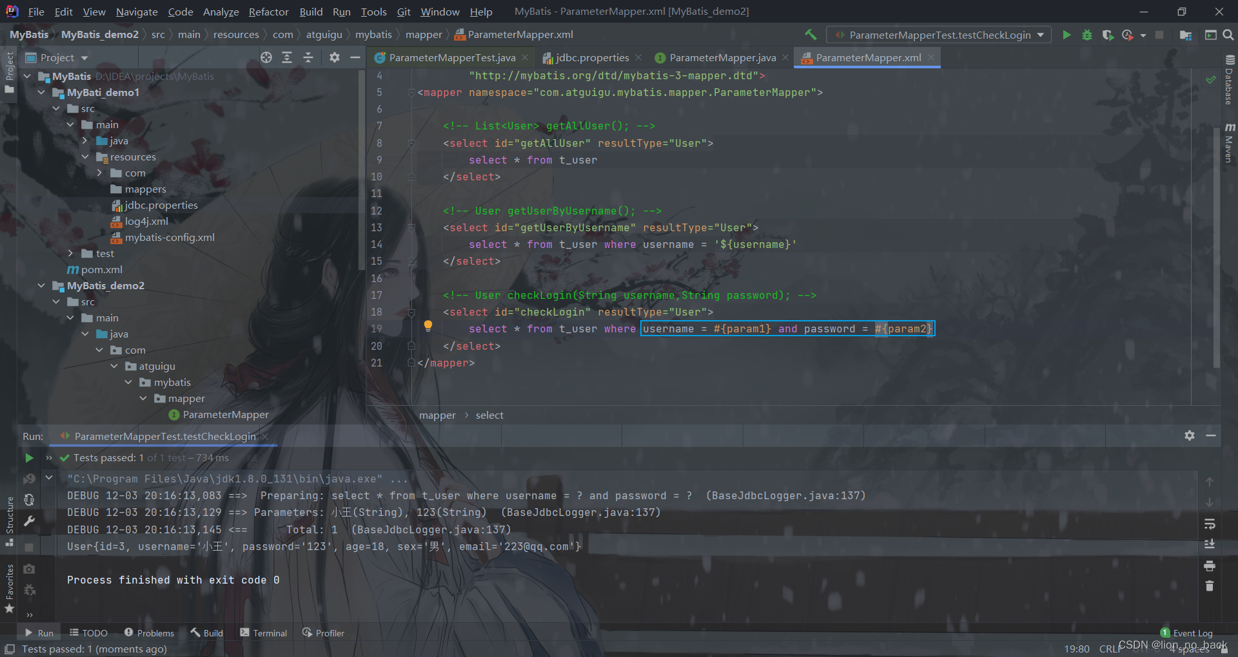Open the Event Log
This screenshot has height=657, width=1238.
[x=1186, y=633]
